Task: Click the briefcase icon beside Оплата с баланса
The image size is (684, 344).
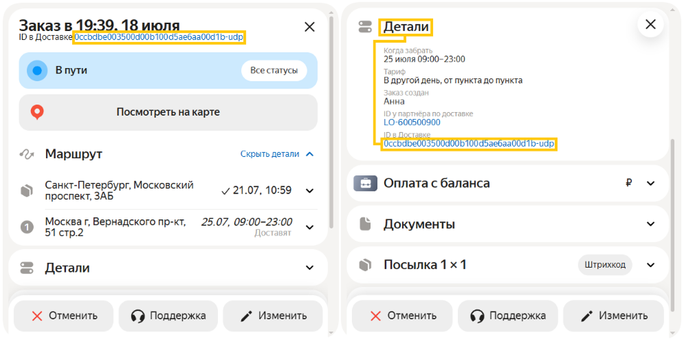Action: pyautogui.click(x=365, y=184)
